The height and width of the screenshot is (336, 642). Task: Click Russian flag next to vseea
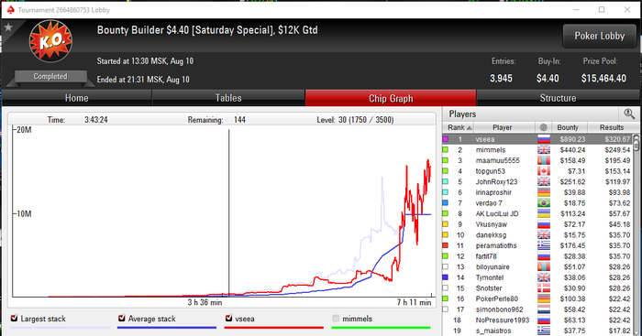point(544,139)
